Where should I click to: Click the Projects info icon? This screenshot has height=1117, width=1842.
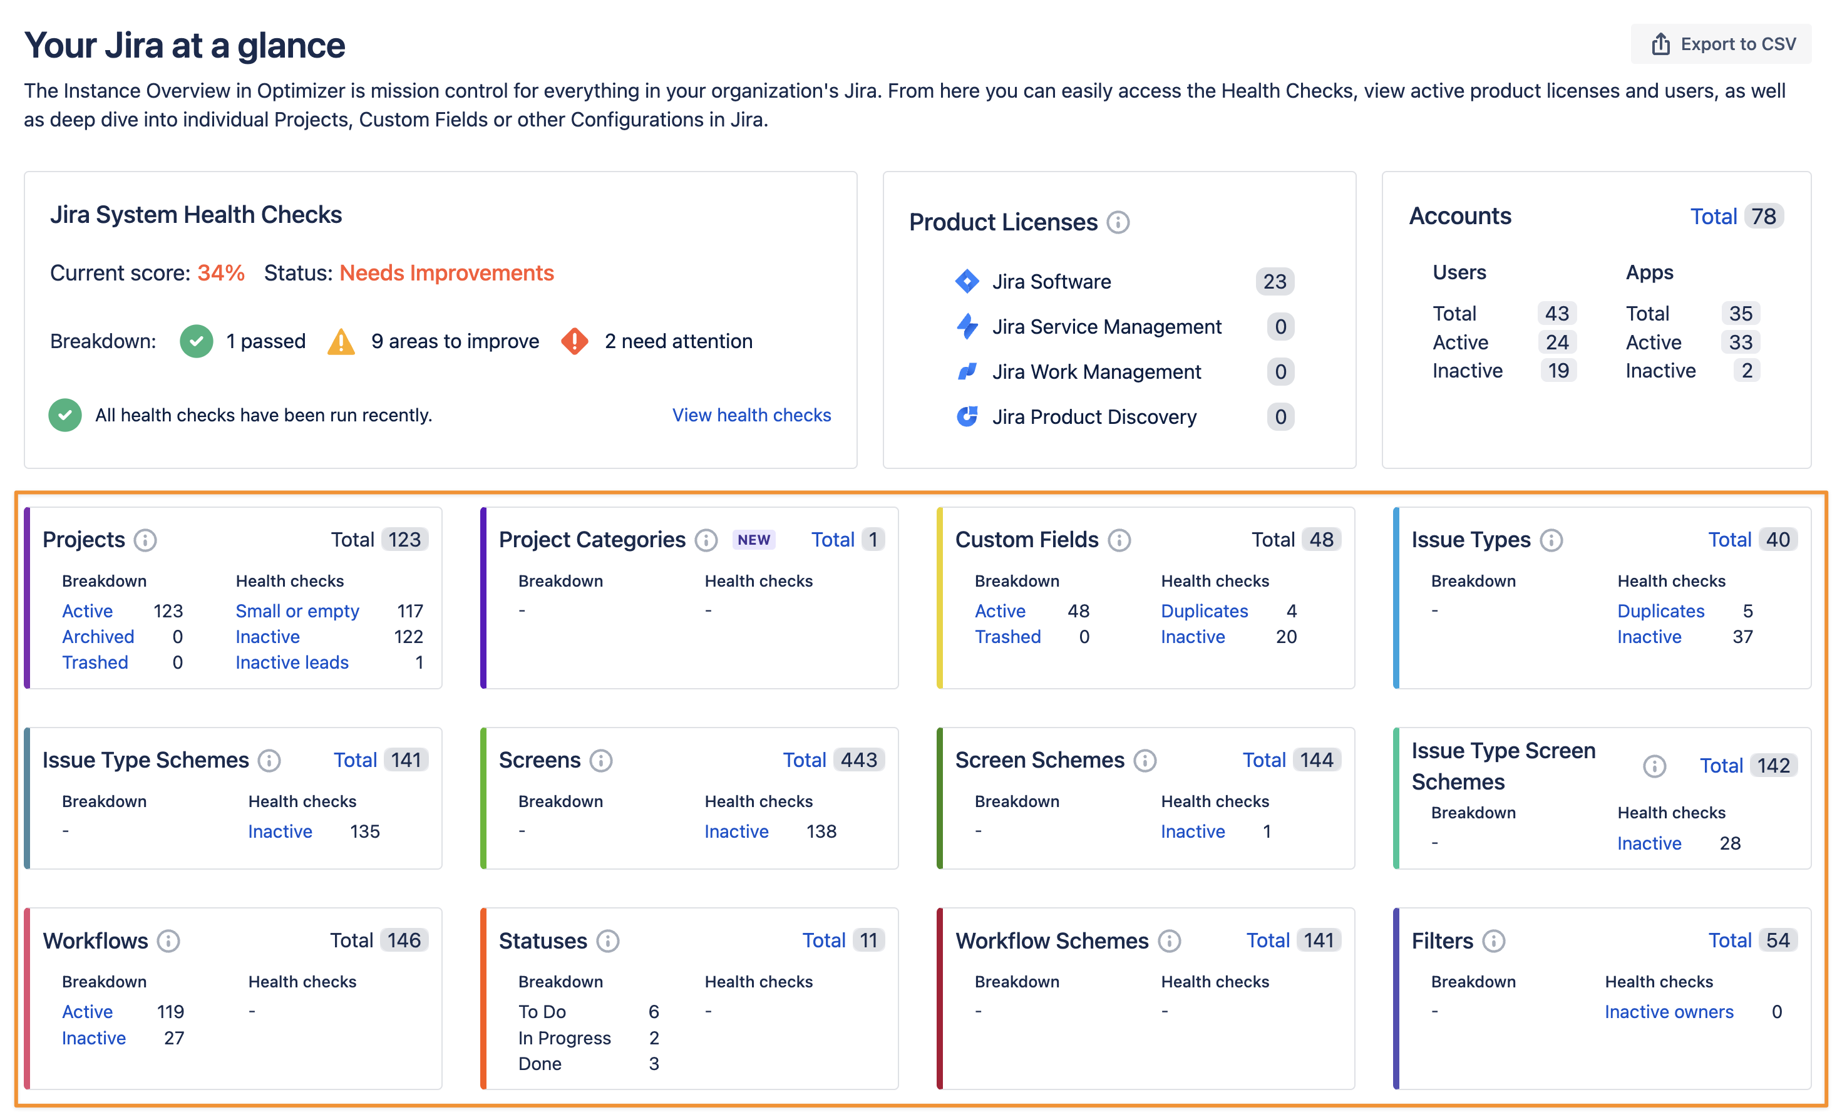146,540
